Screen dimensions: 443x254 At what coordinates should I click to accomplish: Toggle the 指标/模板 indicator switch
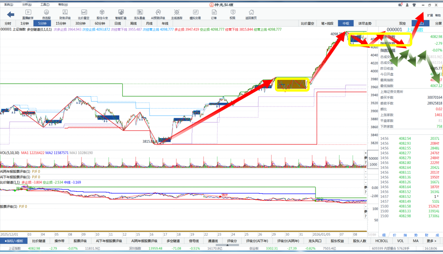coord(14,241)
